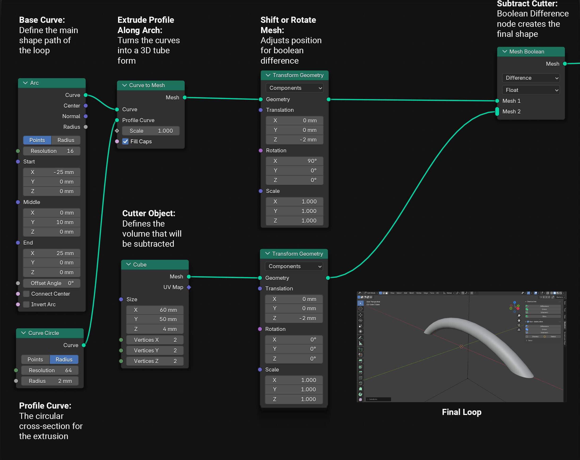
Task: Switch Curve Circle mode to Points
Action: [x=35, y=360]
